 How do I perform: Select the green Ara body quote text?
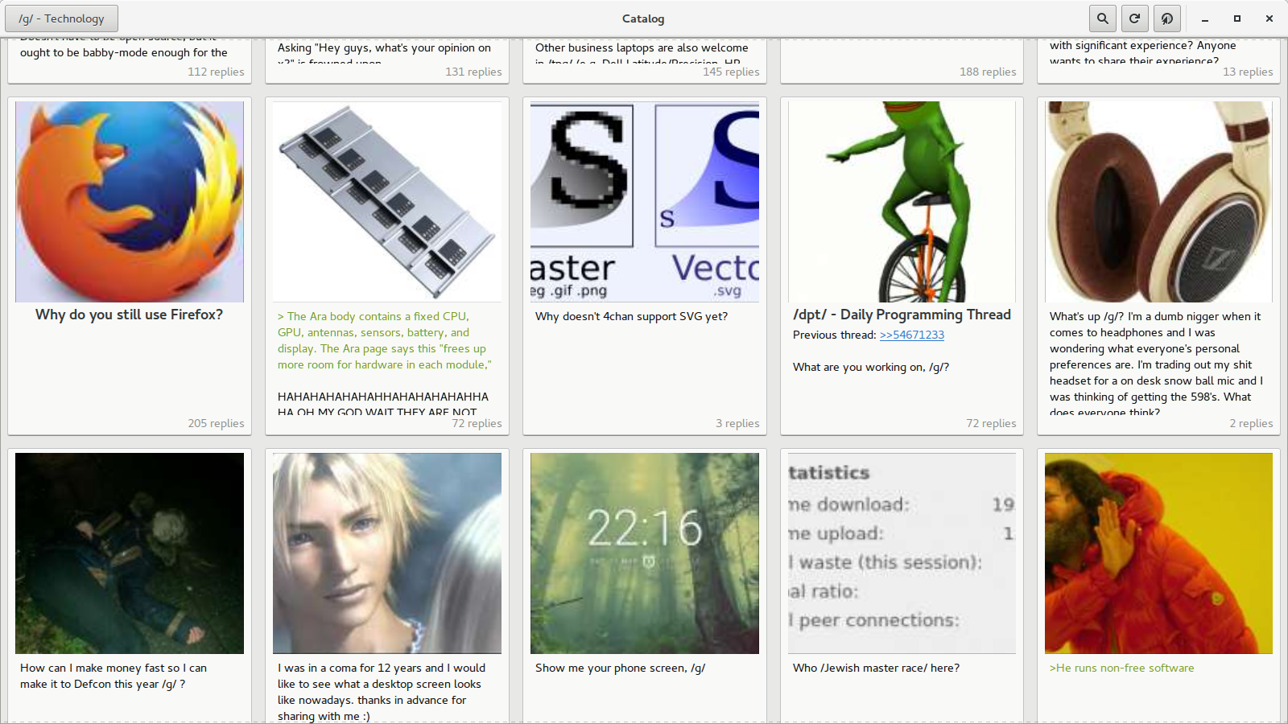[385, 340]
